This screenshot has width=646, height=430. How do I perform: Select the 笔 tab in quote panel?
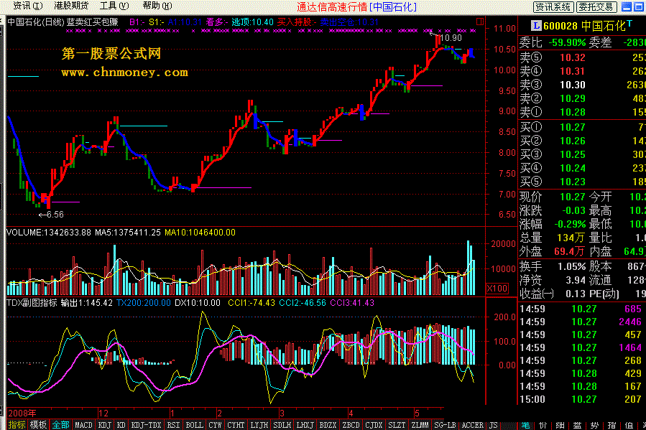(526, 425)
